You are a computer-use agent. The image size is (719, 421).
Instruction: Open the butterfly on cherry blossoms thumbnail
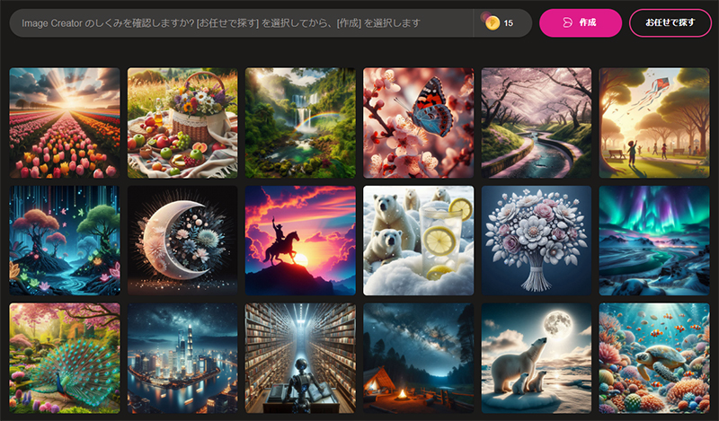pos(418,123)
